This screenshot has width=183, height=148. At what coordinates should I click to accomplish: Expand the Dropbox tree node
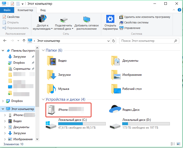tap(3, 101)
